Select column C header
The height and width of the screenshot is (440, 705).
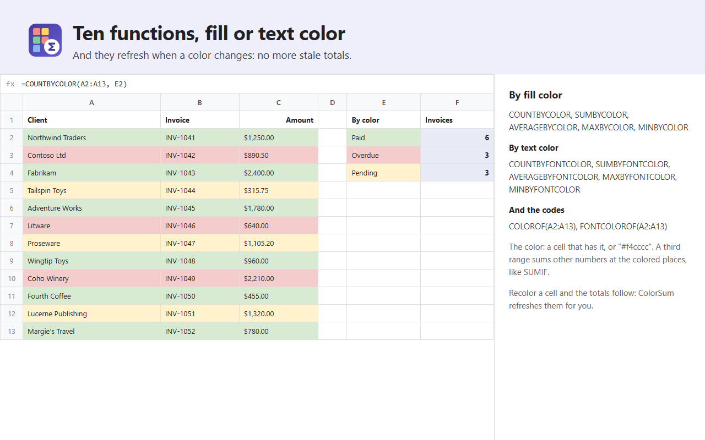(x=279, y=102)
